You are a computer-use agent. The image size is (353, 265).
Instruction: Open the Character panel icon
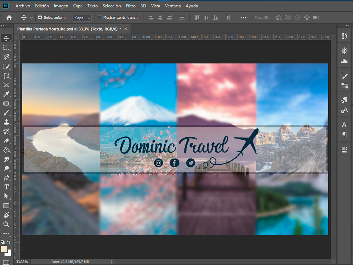(x=344, y=125)
